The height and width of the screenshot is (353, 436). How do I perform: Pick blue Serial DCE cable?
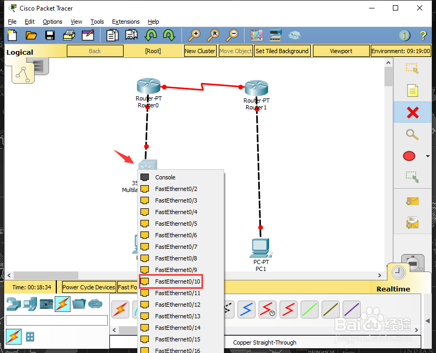point(246,309)
